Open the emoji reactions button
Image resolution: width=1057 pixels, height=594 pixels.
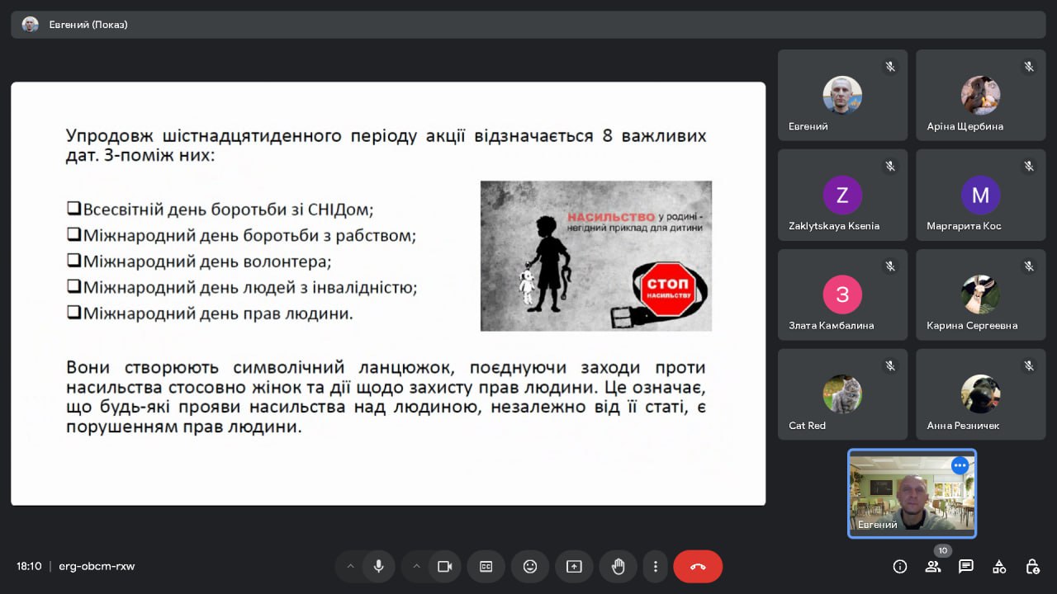click(530, 567)
